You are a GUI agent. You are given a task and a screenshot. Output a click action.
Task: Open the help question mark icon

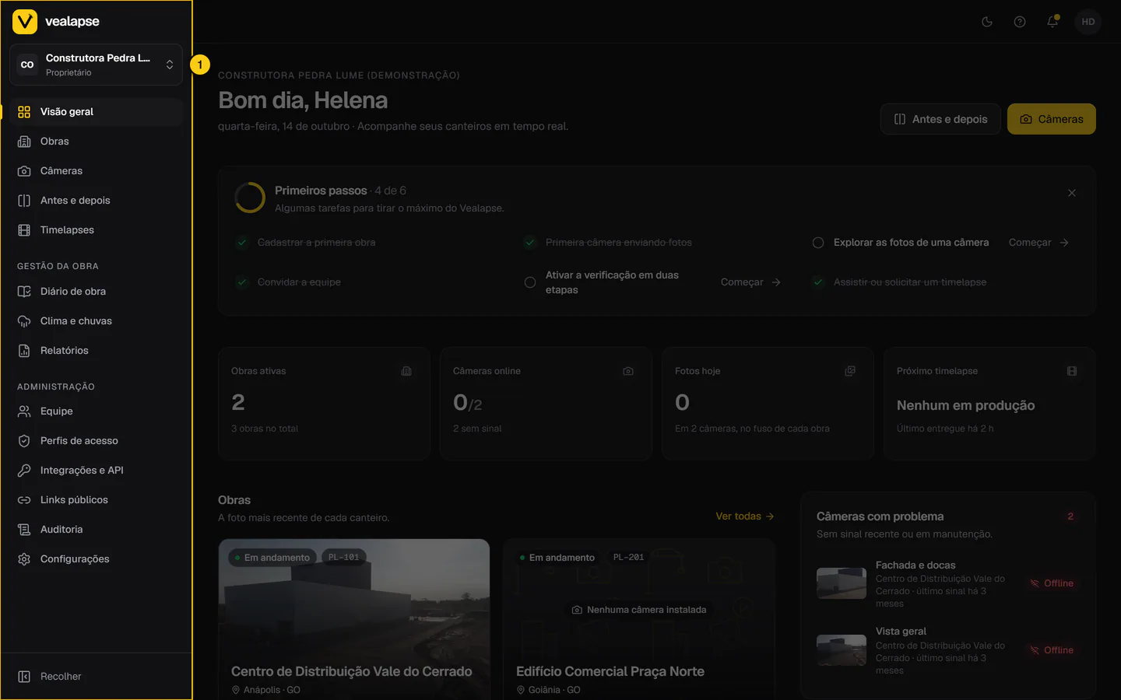pos(1020,22)
